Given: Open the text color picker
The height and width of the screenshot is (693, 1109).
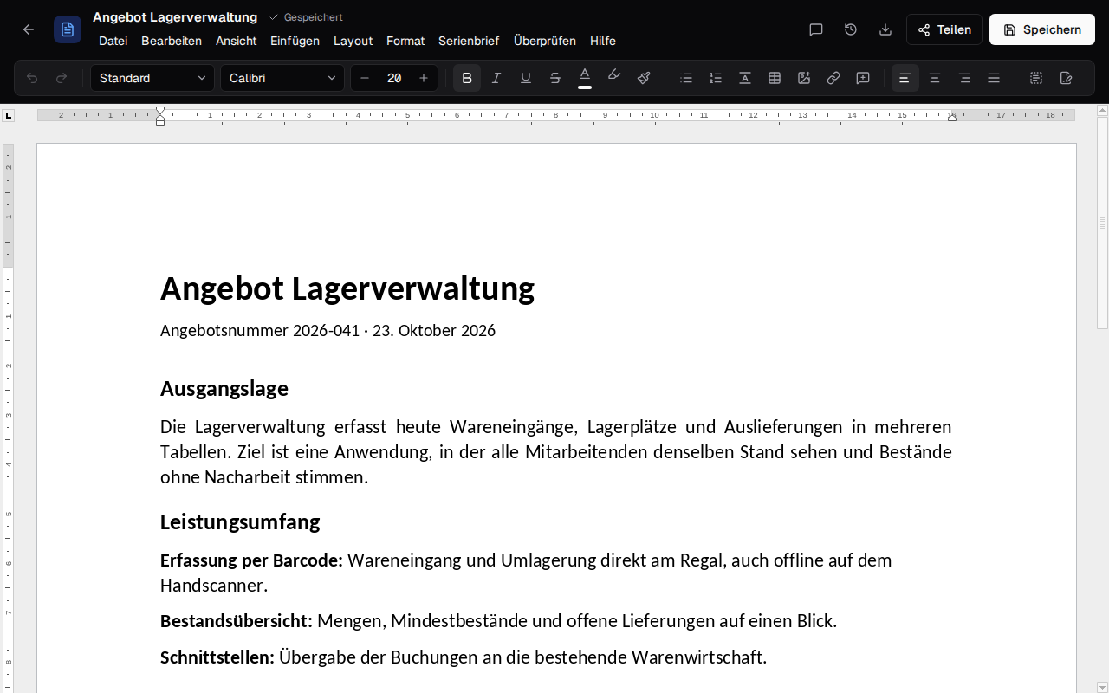Looking at the screenshot, I should (585, 78).
